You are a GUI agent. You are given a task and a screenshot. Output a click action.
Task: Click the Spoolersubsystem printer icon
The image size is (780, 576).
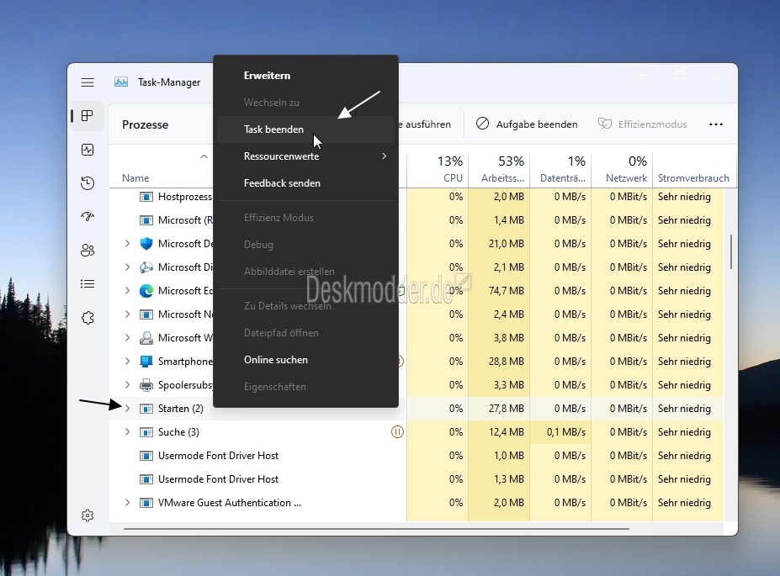click(x=146, y=384)
